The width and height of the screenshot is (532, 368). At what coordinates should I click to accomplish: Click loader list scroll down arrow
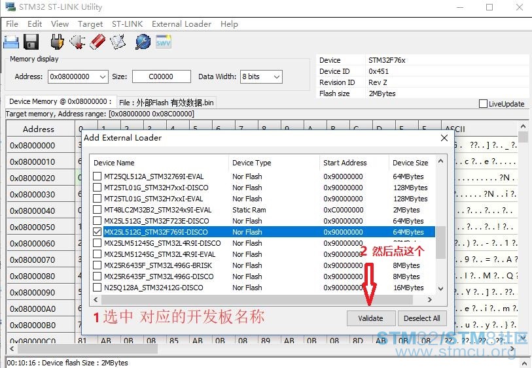coord(441,289)
